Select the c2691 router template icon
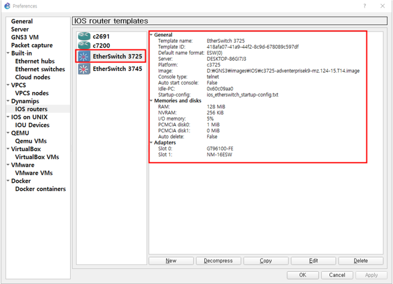 (x=84, y=37)
